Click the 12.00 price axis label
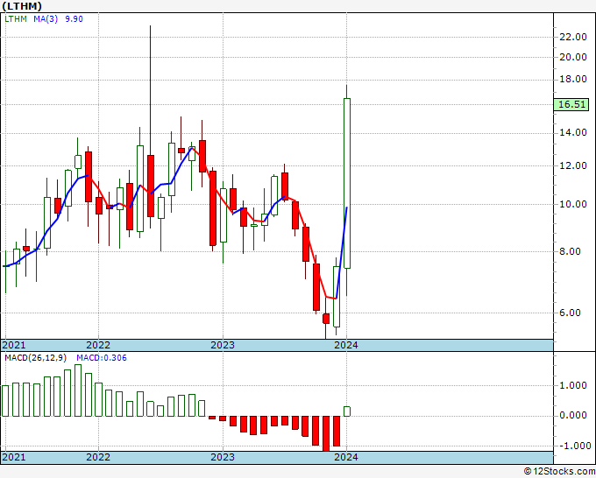This screenshot has width=596, height=478. coord(573,165)
